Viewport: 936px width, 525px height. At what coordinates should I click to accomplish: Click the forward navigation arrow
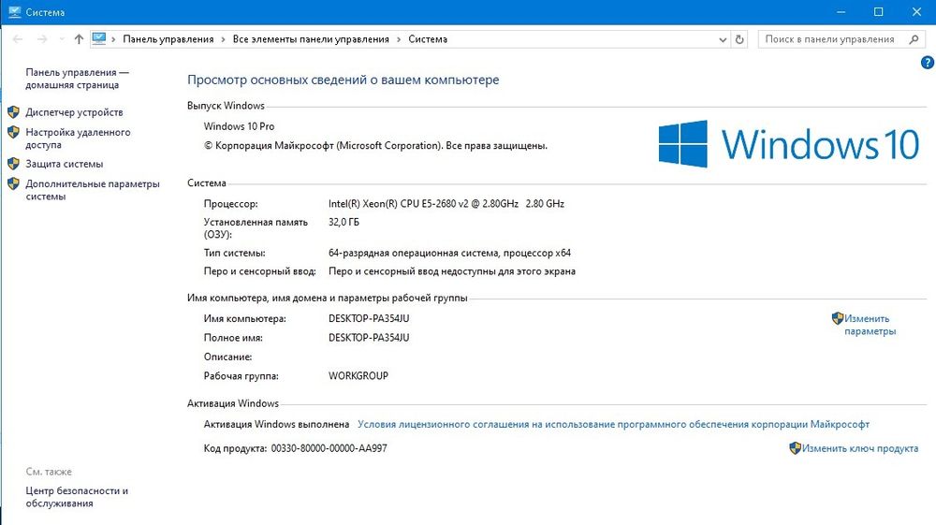tap(42, 39)
